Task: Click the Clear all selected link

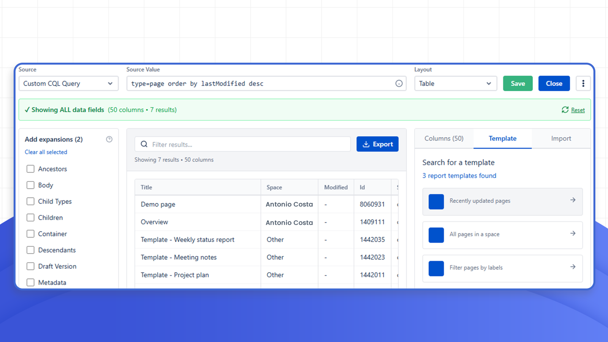Action: pos(46,152)
